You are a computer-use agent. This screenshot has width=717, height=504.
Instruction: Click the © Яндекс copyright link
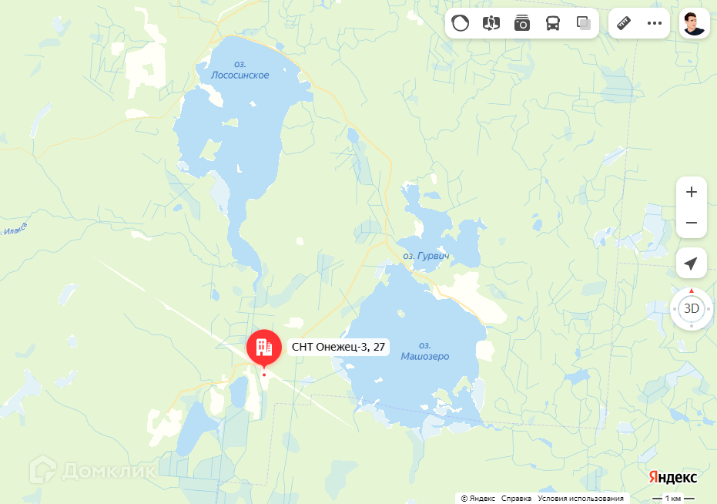[477, 498]
